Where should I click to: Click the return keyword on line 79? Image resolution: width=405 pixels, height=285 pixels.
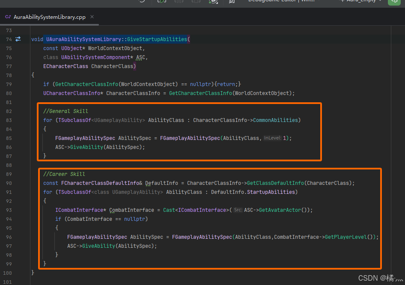226,84
